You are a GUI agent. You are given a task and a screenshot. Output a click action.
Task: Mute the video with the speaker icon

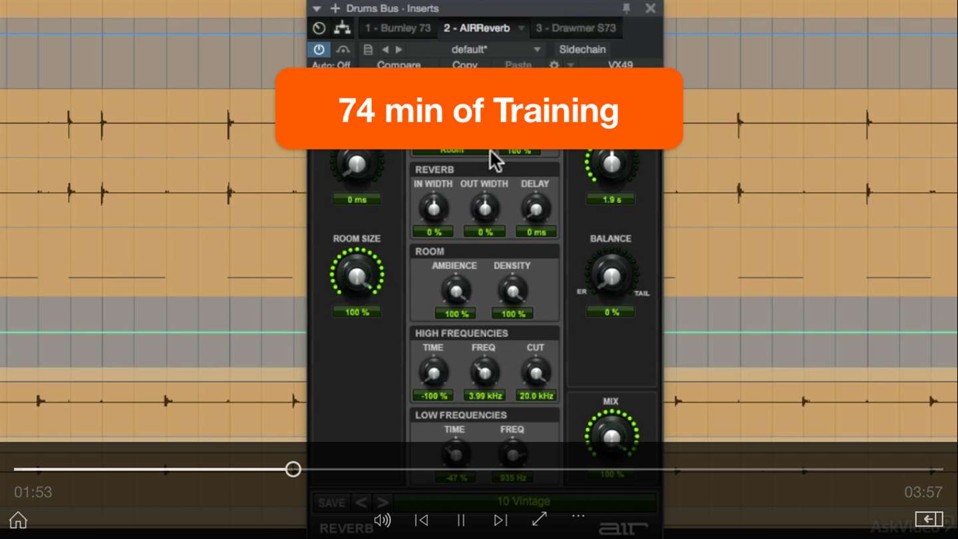click(382, 520)
